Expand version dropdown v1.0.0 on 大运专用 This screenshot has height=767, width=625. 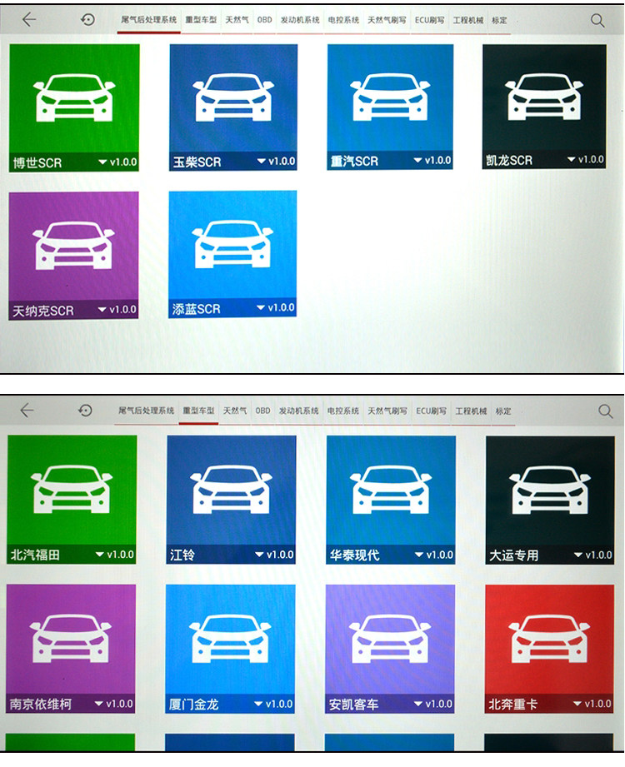pyautogui.click(x=593, y=555)
